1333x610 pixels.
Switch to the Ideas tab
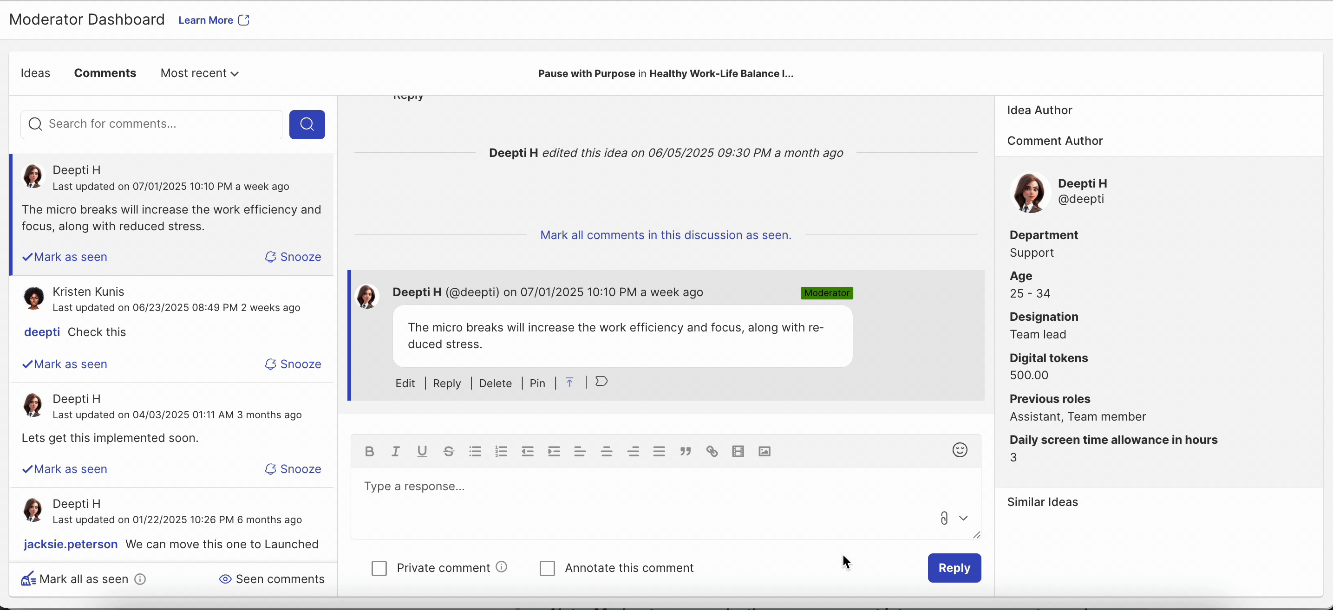pyautogui.click(x=35, y=73)
